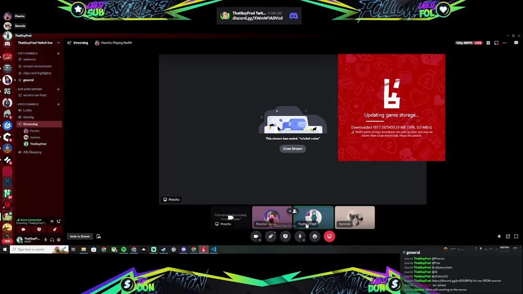Select ThatGuyFred participant thumbnail
This screenshot has width=523, height=294.
tap(313, 218)
